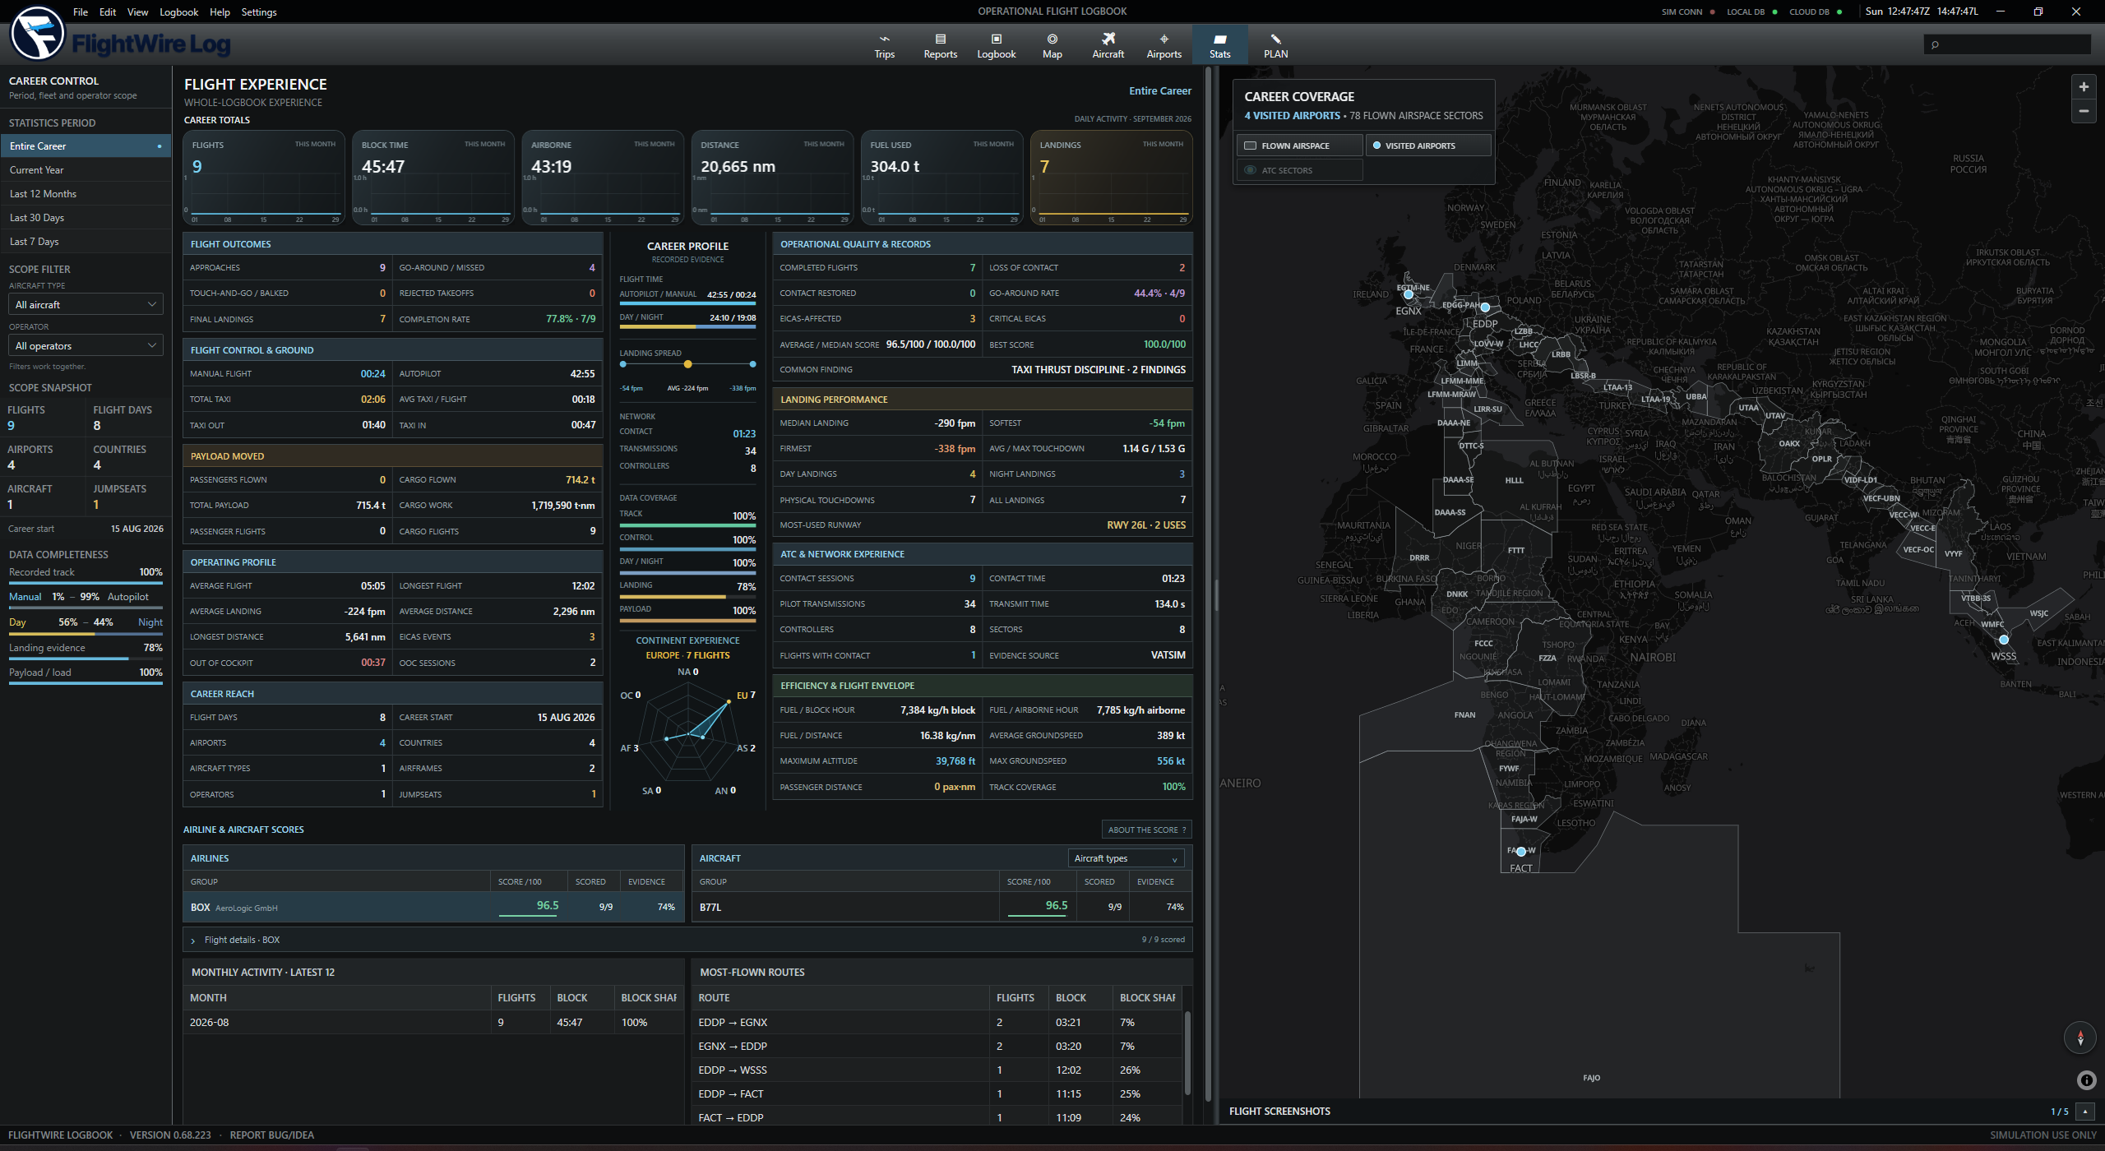The height and width of the screenshot is (1151, 2105).
Task: Click the LOCAL DB status indicator
Action: point(1751,12)
